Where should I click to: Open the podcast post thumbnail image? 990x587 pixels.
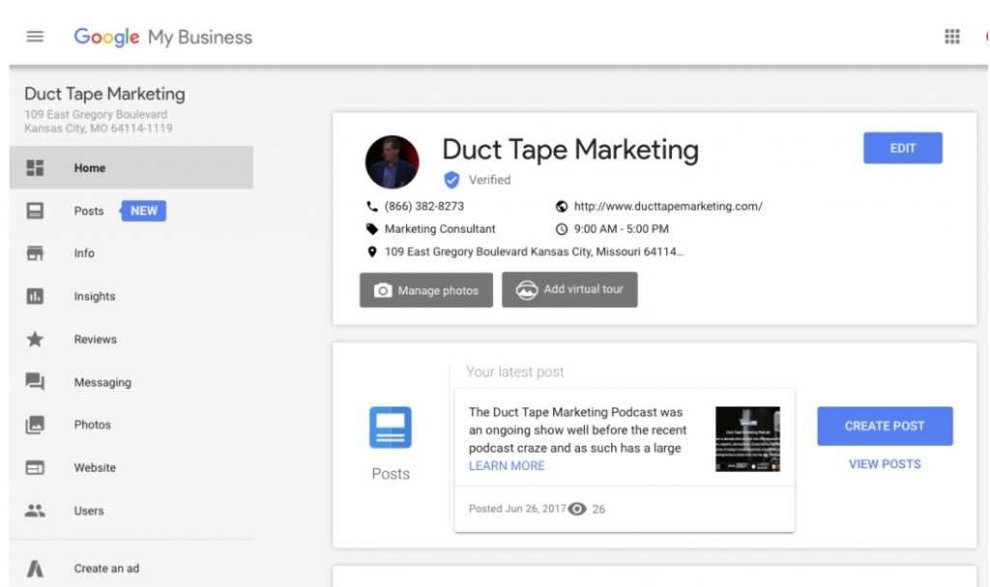point(747,439)
